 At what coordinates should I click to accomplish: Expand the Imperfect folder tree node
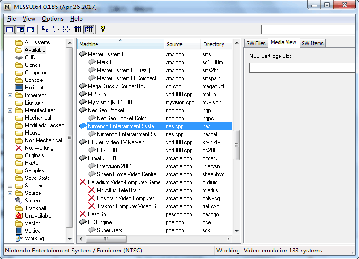pos(10,95)
